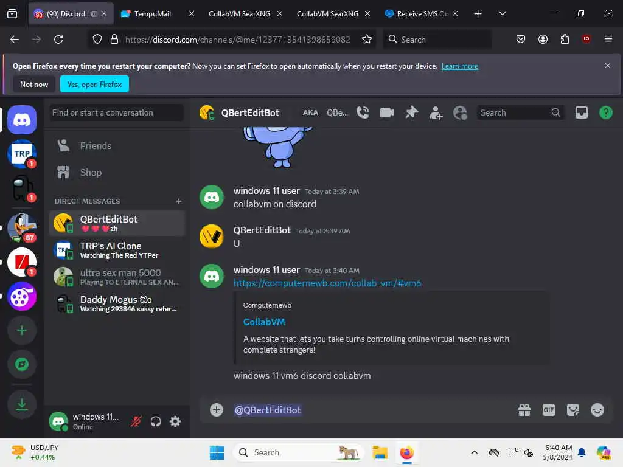Viewport: 623px width, 467px height.
Task: Open Discord home direct messages icon
Action: [x=22, y=120]
